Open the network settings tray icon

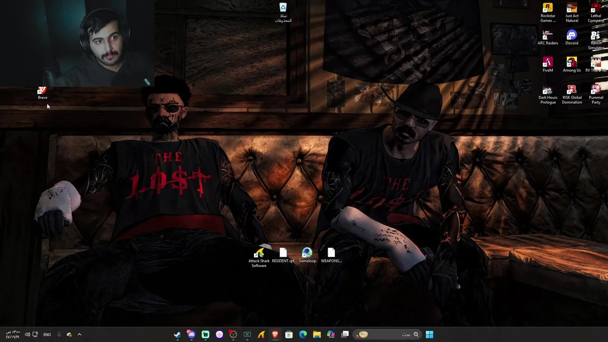tap(35, 334)
